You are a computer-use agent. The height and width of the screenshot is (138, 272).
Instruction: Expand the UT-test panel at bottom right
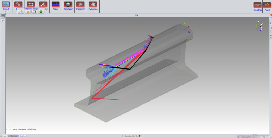click(264, 137)
